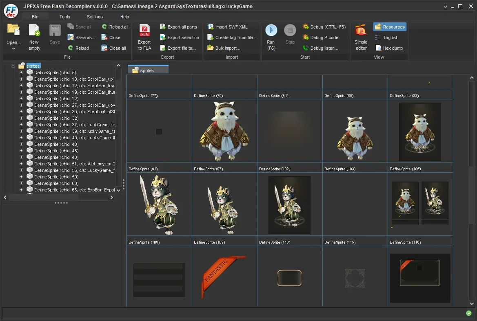This screenshot has height=321, width=477.
Task: Run the SWF with the Run (F6) button
Action: (271, 37)
